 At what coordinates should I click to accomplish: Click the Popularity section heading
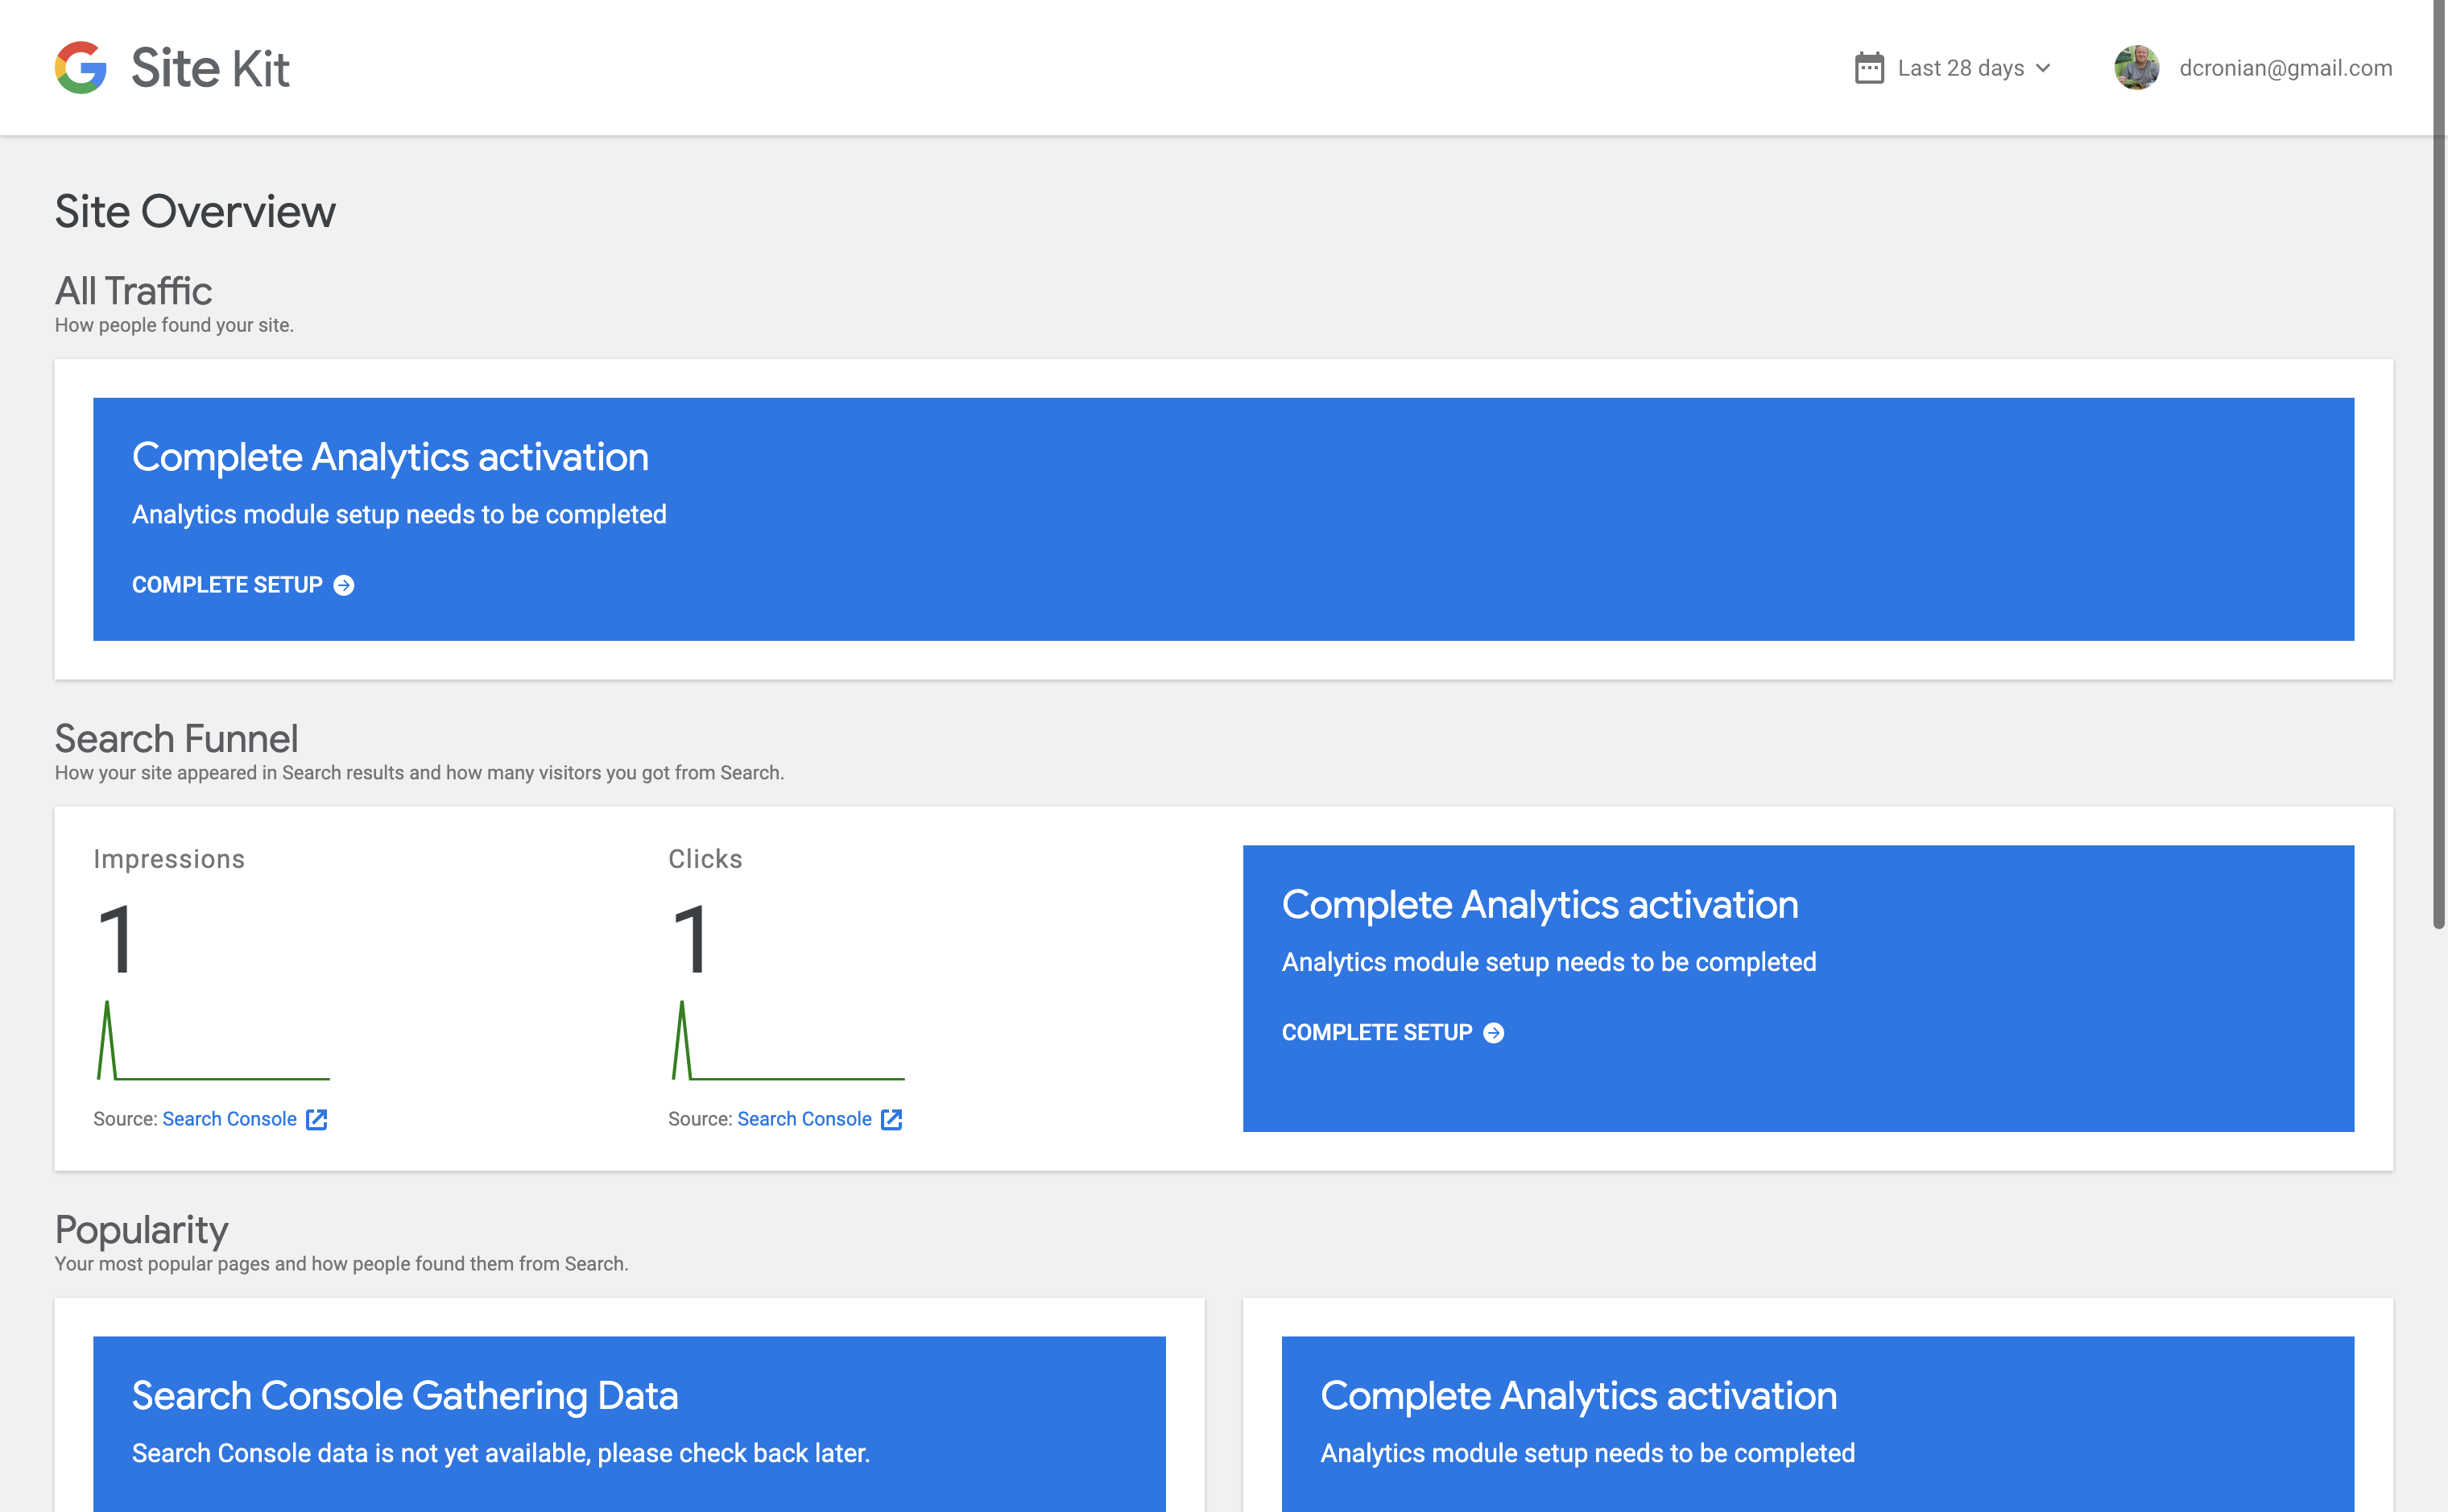[x=141, y=1229]
